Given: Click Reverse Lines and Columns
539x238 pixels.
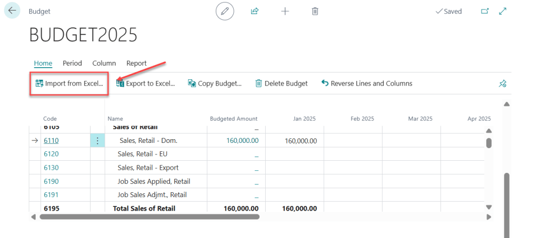Looking at the screenshot, I should click(367, 84).
